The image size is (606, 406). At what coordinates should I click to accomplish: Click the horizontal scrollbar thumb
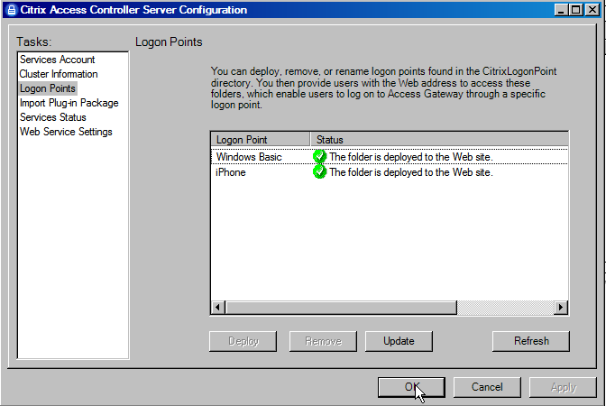[x=341, y=308]
